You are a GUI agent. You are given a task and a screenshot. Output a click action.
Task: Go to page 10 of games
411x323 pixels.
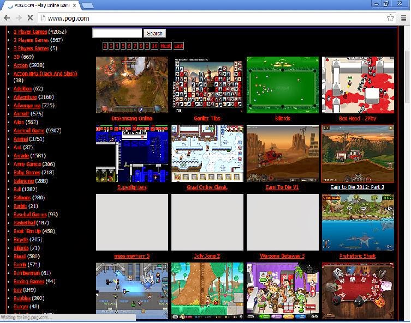(x=154, y=46)
